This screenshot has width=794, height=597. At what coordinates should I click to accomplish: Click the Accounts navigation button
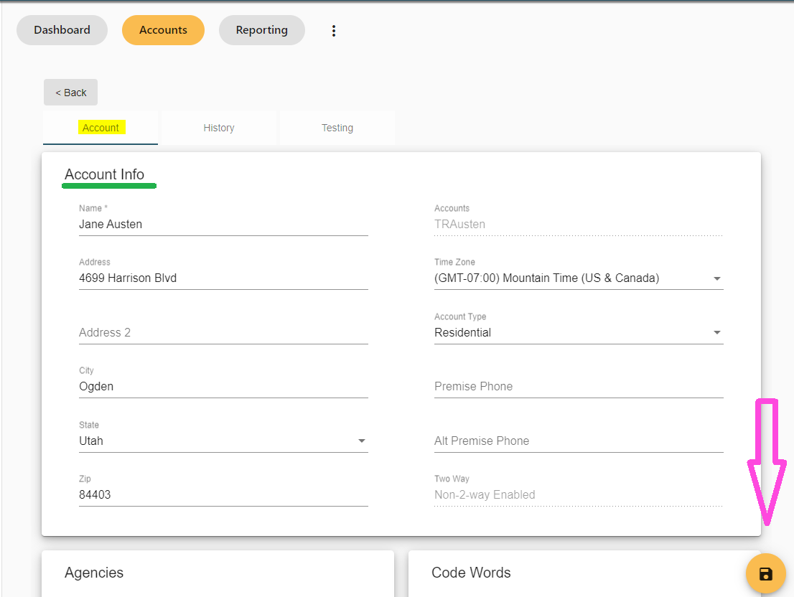(163, 30)
